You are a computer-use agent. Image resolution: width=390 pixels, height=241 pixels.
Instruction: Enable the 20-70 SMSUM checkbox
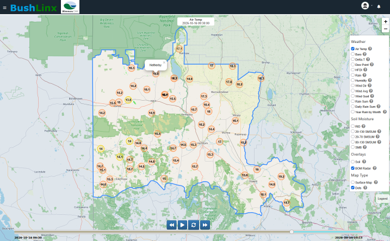(352, 137)
